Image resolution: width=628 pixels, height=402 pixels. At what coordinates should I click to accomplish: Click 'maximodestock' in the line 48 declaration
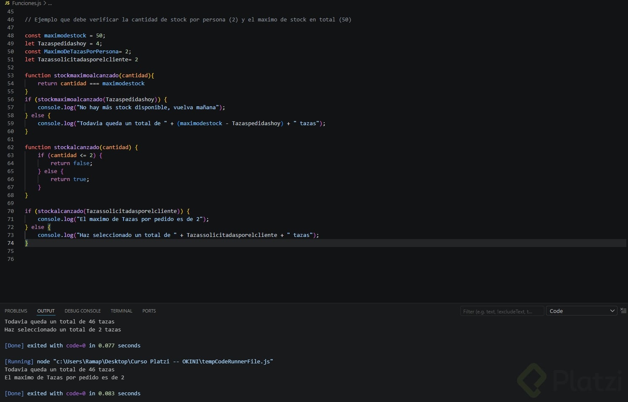coord(65,36)
